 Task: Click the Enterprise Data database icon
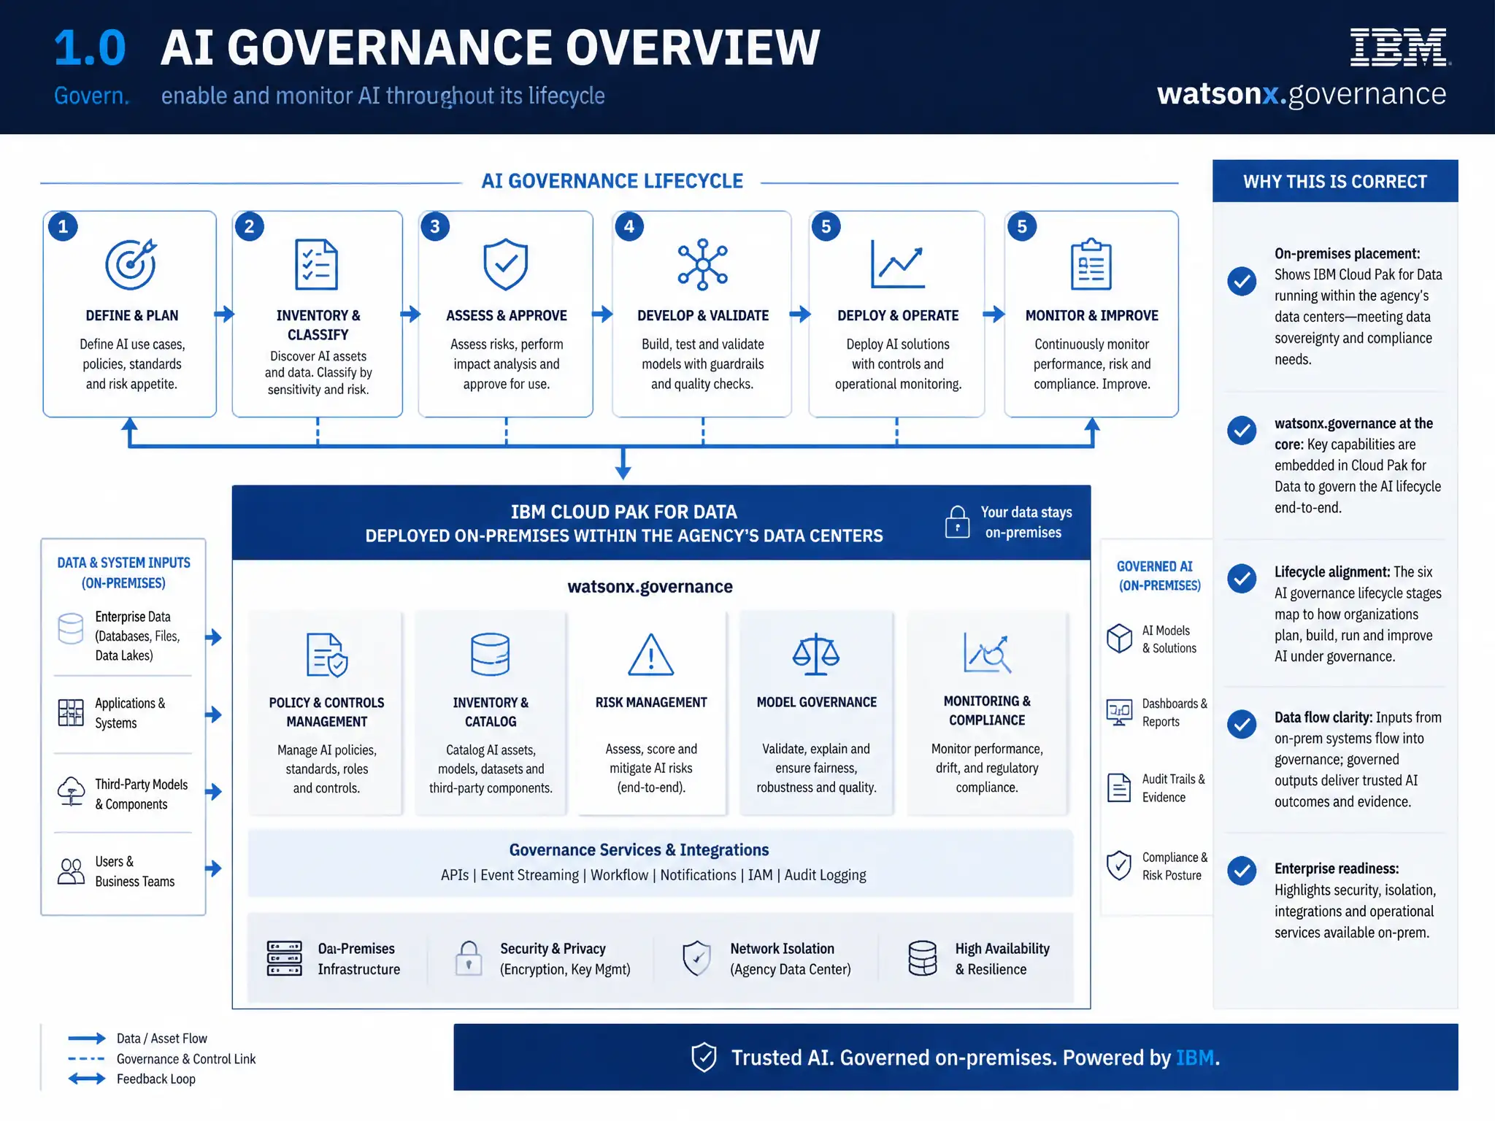71,628
